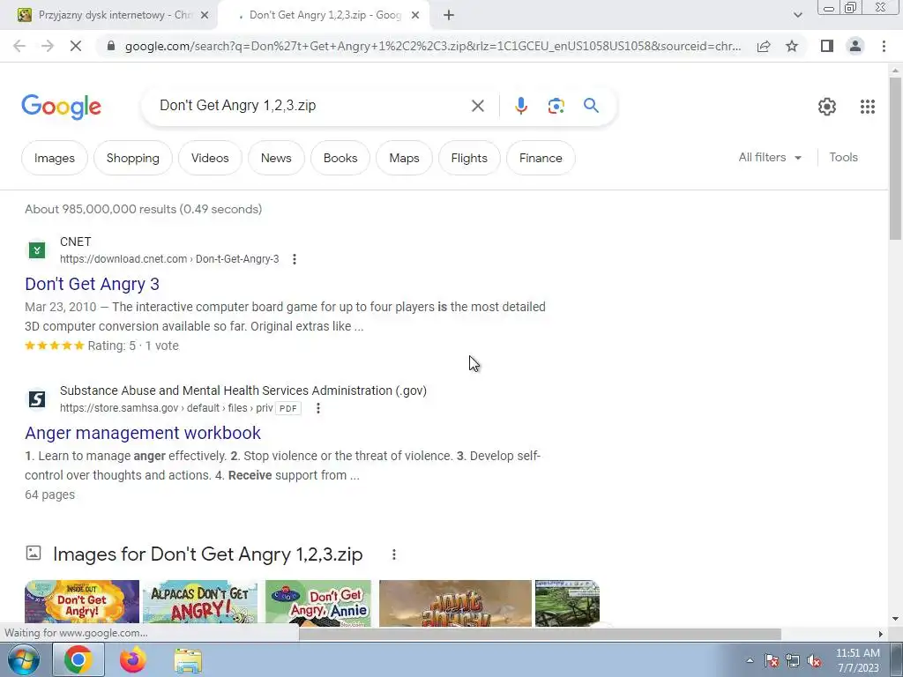Viewport: 903px width, 677px height.
Task: Close the Don't Get Angry search tab
Action: coord(415,16)
